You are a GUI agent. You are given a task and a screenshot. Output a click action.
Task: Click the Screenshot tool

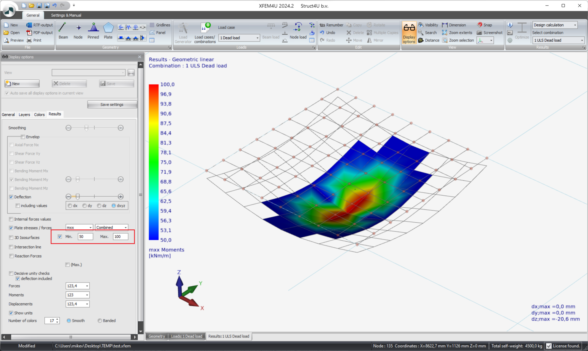pos(490,33)
